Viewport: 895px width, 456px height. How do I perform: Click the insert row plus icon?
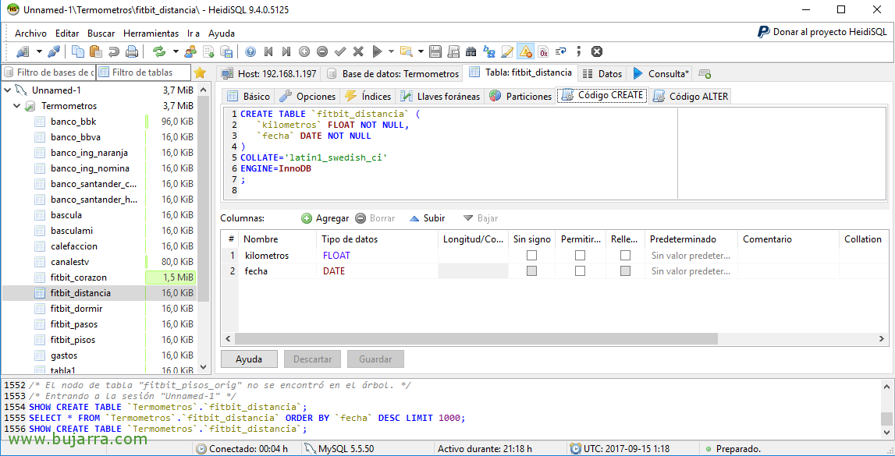click(x=304, y=52)
